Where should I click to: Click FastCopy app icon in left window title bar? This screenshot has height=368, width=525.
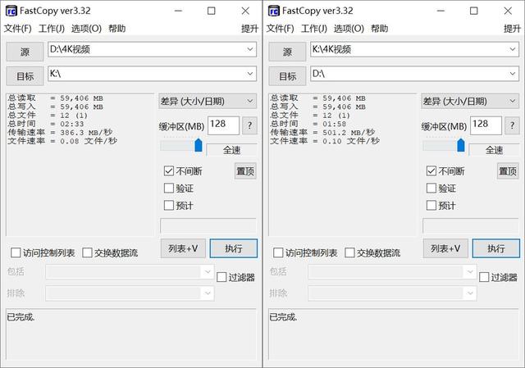11,11
